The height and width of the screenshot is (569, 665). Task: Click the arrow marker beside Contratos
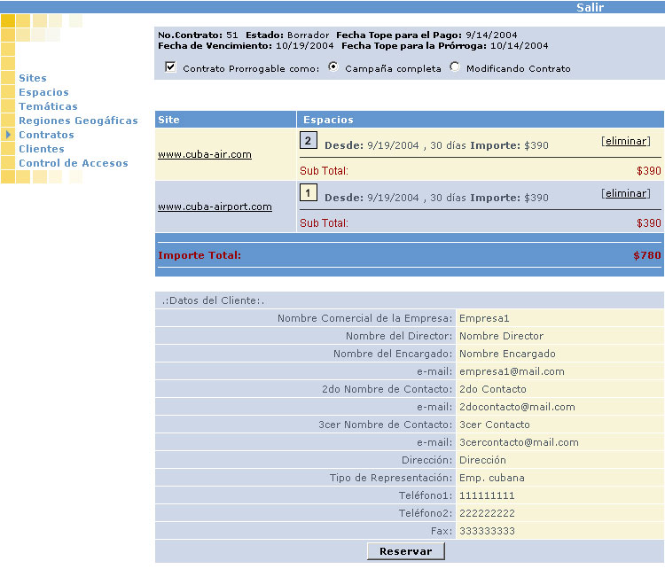pos(9,135)
